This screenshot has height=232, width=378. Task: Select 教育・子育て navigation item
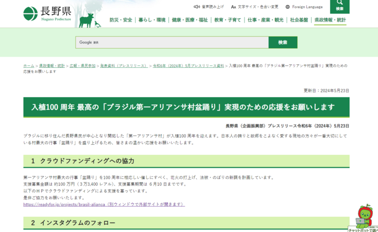(228, 20)
